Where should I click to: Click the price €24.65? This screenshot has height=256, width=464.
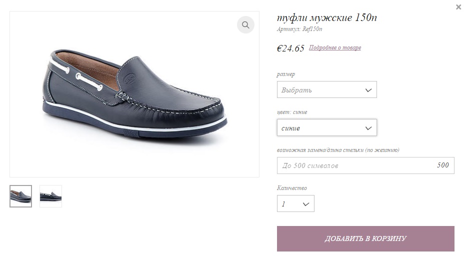(290, 48)
